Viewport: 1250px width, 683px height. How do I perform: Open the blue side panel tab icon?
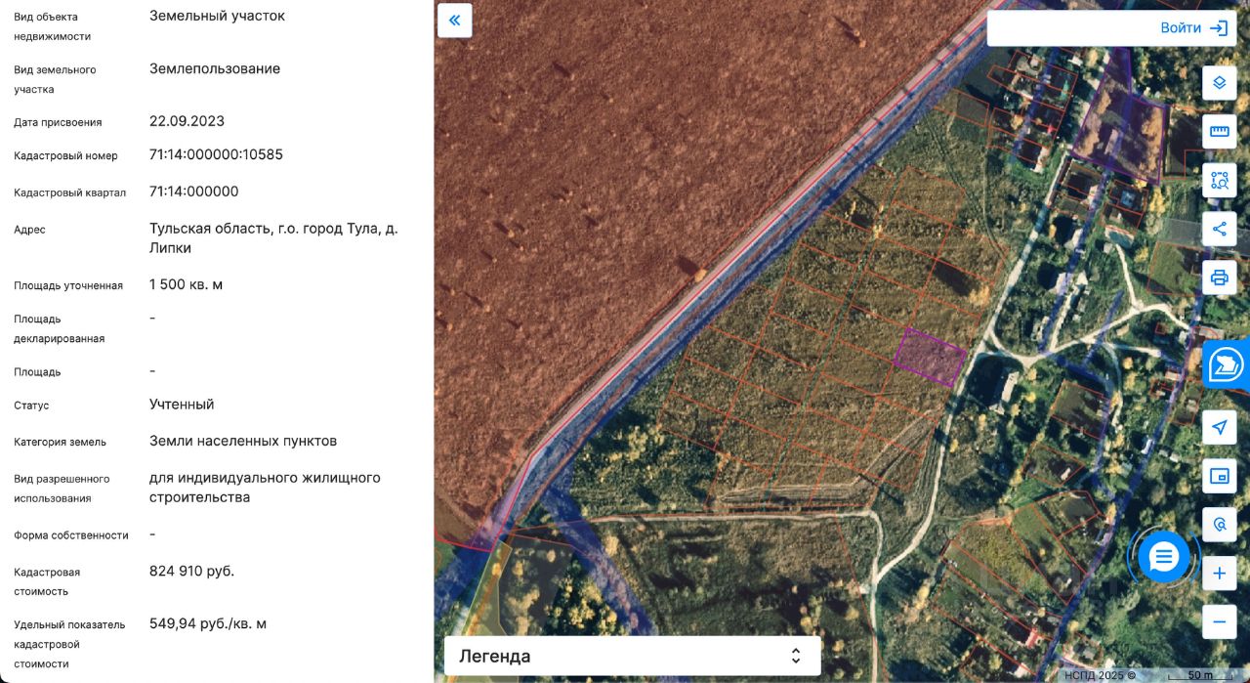(x=1227, y=364)
